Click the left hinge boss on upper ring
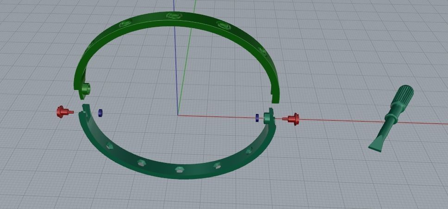Image resolution: width=448 pixels, height=209 pixels. (85, 89)
